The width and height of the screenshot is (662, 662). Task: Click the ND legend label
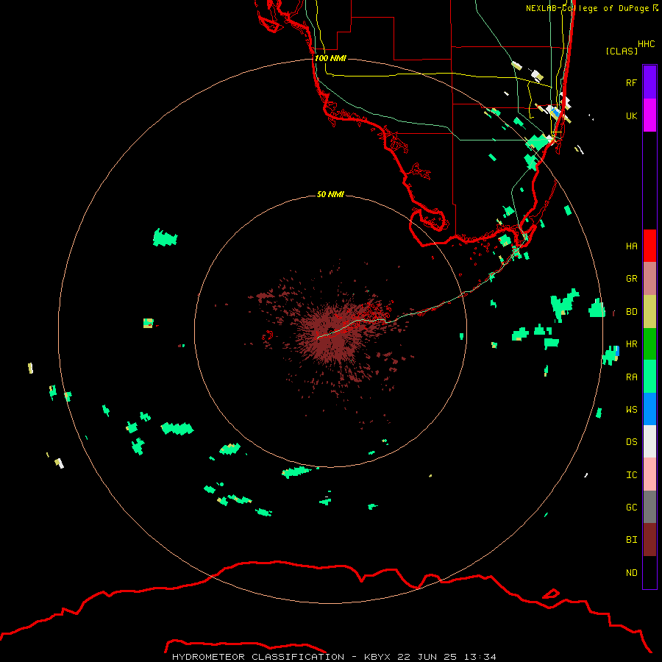click(x=632, y=573)
